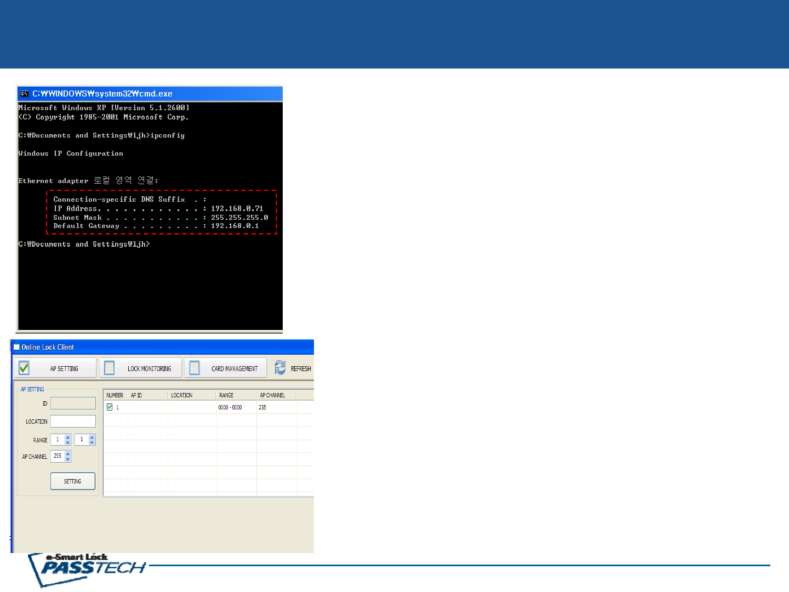This screenshot has height=592, width=789.
Task: Click the AP ID column header
Action: (x=148, y=395)
